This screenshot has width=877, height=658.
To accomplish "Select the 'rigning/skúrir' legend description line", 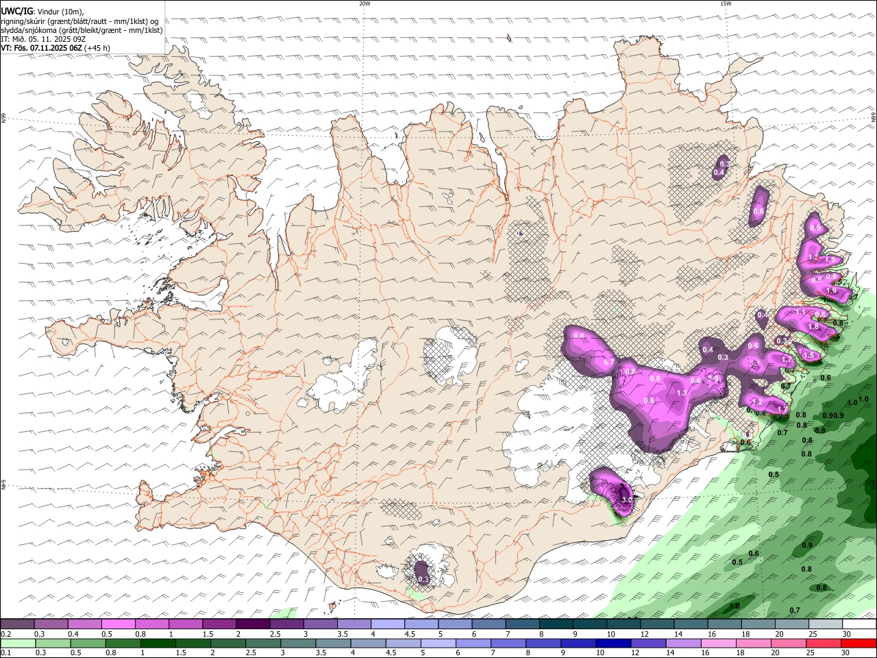I will [x=80, y=21].
